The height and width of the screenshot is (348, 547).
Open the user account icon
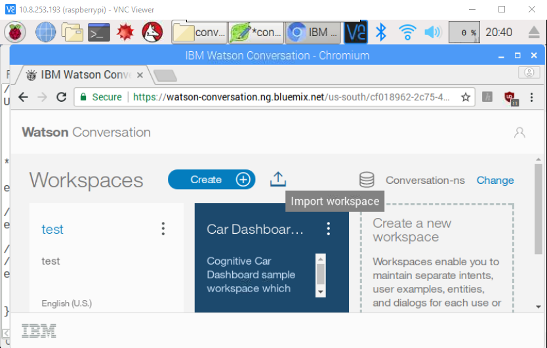click(519, 133)
